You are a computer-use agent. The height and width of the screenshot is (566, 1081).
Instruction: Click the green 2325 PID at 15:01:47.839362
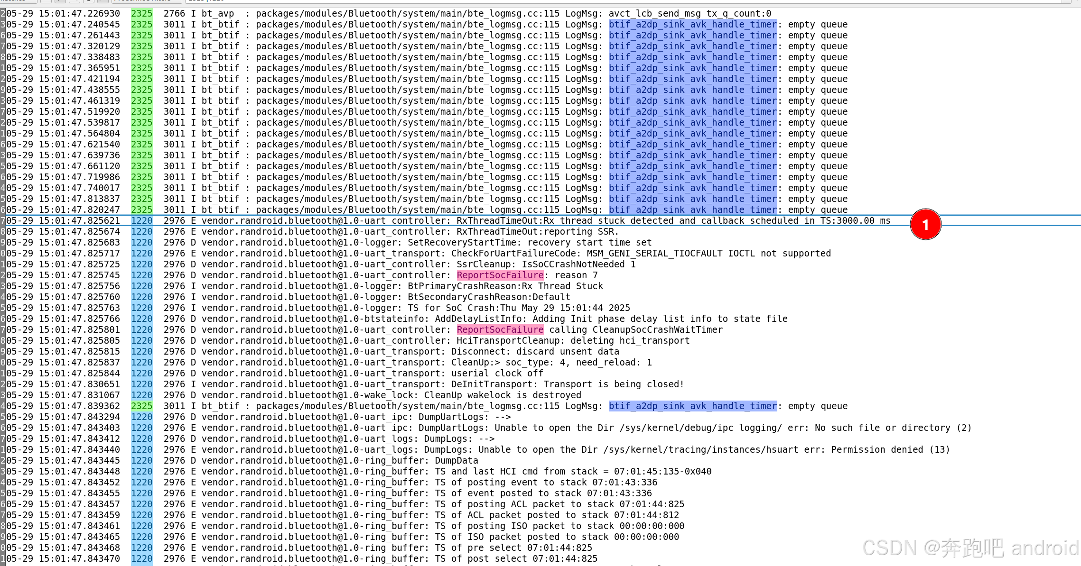pyautogui.click(x=141, y=406)
